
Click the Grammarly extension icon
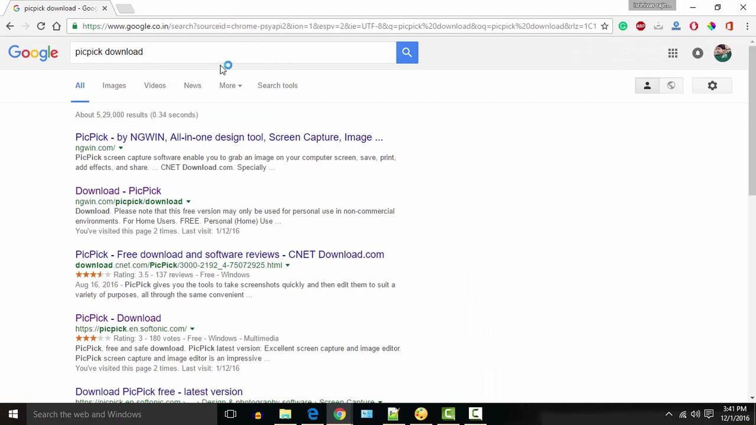[x=623, y=26]
